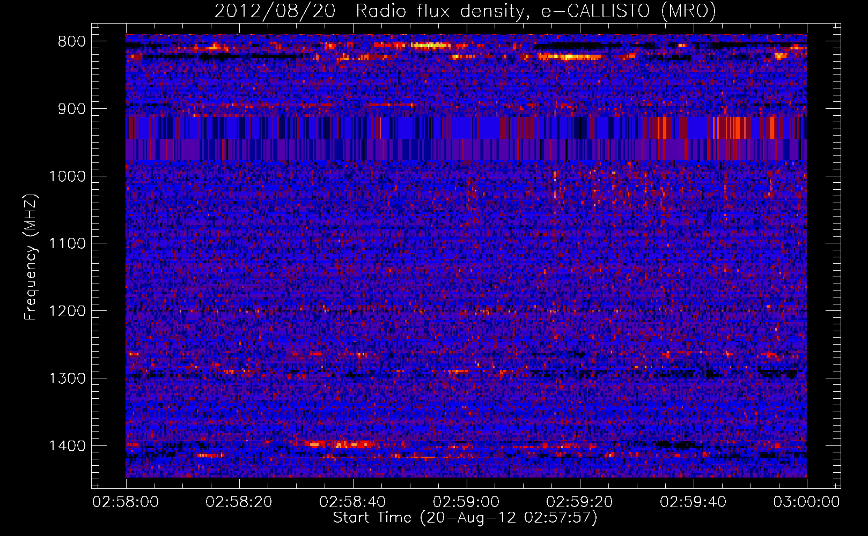This screenshot has height=536, width=868.
Task: Click the 02:59:20 time tick label
Action: click(x=579, y=502)
